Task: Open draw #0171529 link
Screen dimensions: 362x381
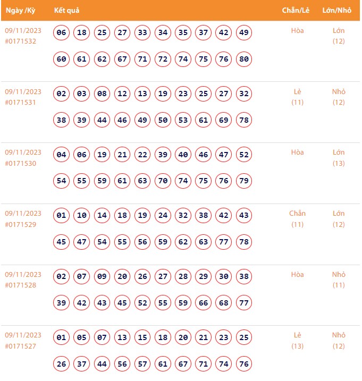Action: pos(21,225)
